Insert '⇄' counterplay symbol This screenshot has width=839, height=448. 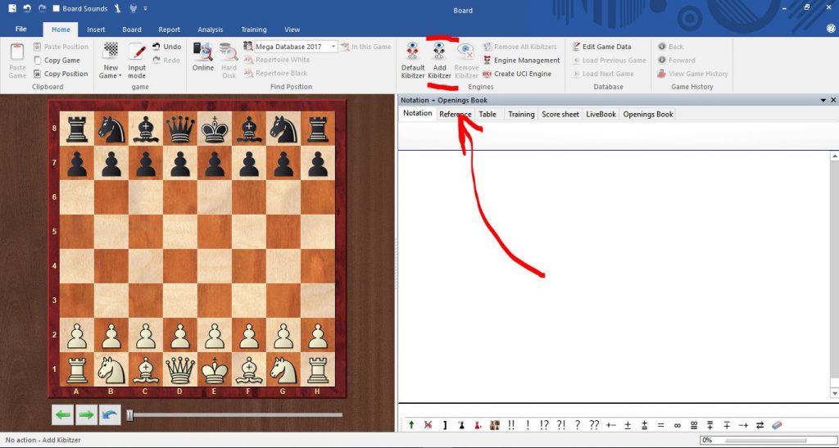pyautogui.click(x=760, y=425)
